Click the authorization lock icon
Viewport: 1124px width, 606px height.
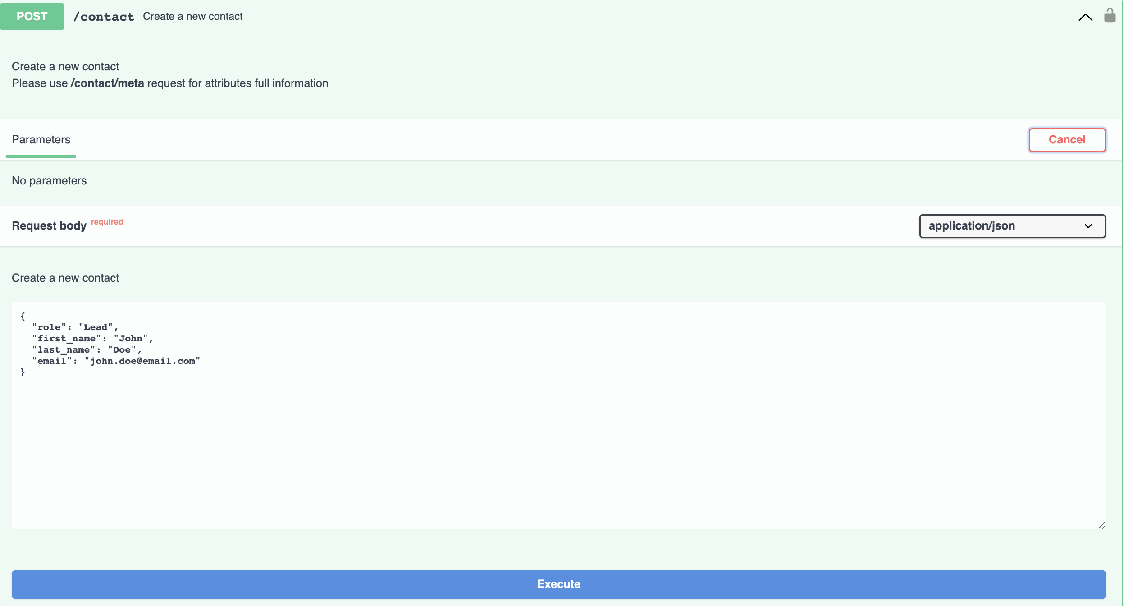coord(1110,15)
